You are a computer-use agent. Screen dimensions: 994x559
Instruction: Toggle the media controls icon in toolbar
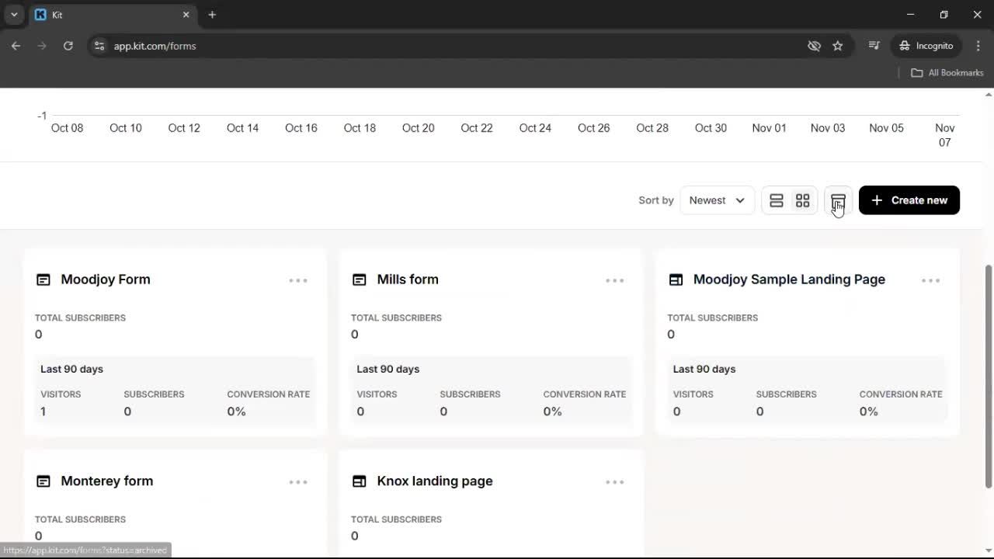click(x=874, y=46)
